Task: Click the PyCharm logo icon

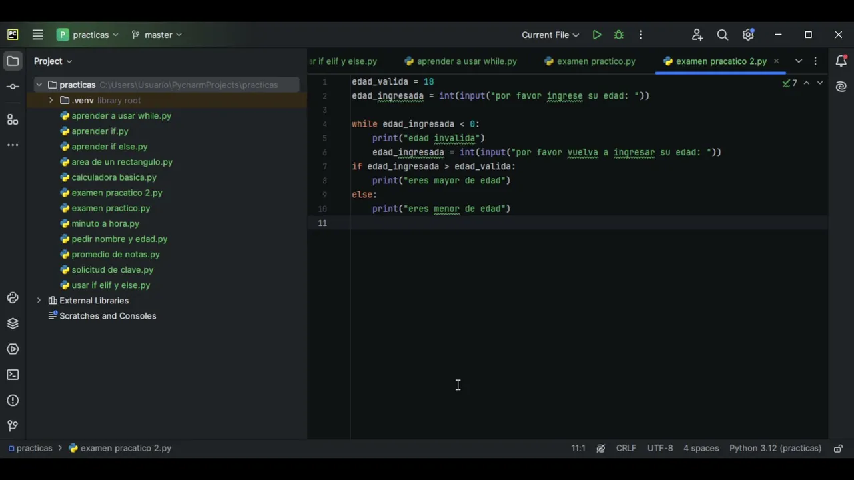Action: pyautogui.click(x=13, y=35)
